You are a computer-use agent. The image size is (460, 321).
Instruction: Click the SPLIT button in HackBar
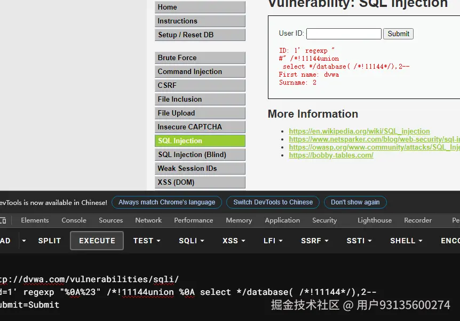[49, 241]
